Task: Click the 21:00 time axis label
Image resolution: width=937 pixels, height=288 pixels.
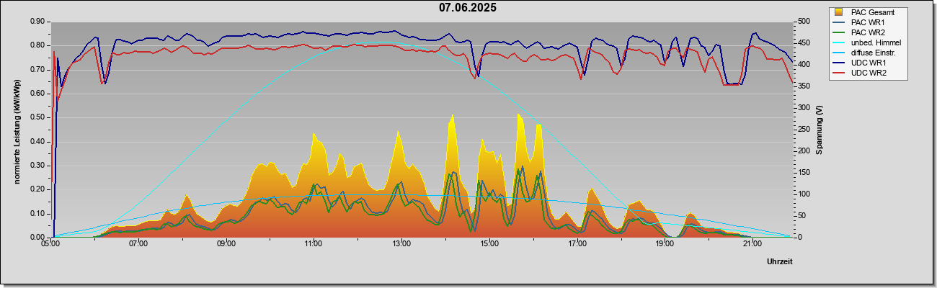Action: coord(752,244)
